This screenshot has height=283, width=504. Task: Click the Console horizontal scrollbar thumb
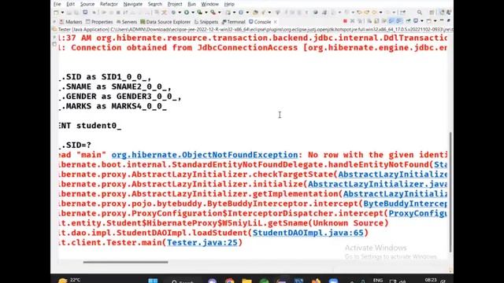point(125,262)
